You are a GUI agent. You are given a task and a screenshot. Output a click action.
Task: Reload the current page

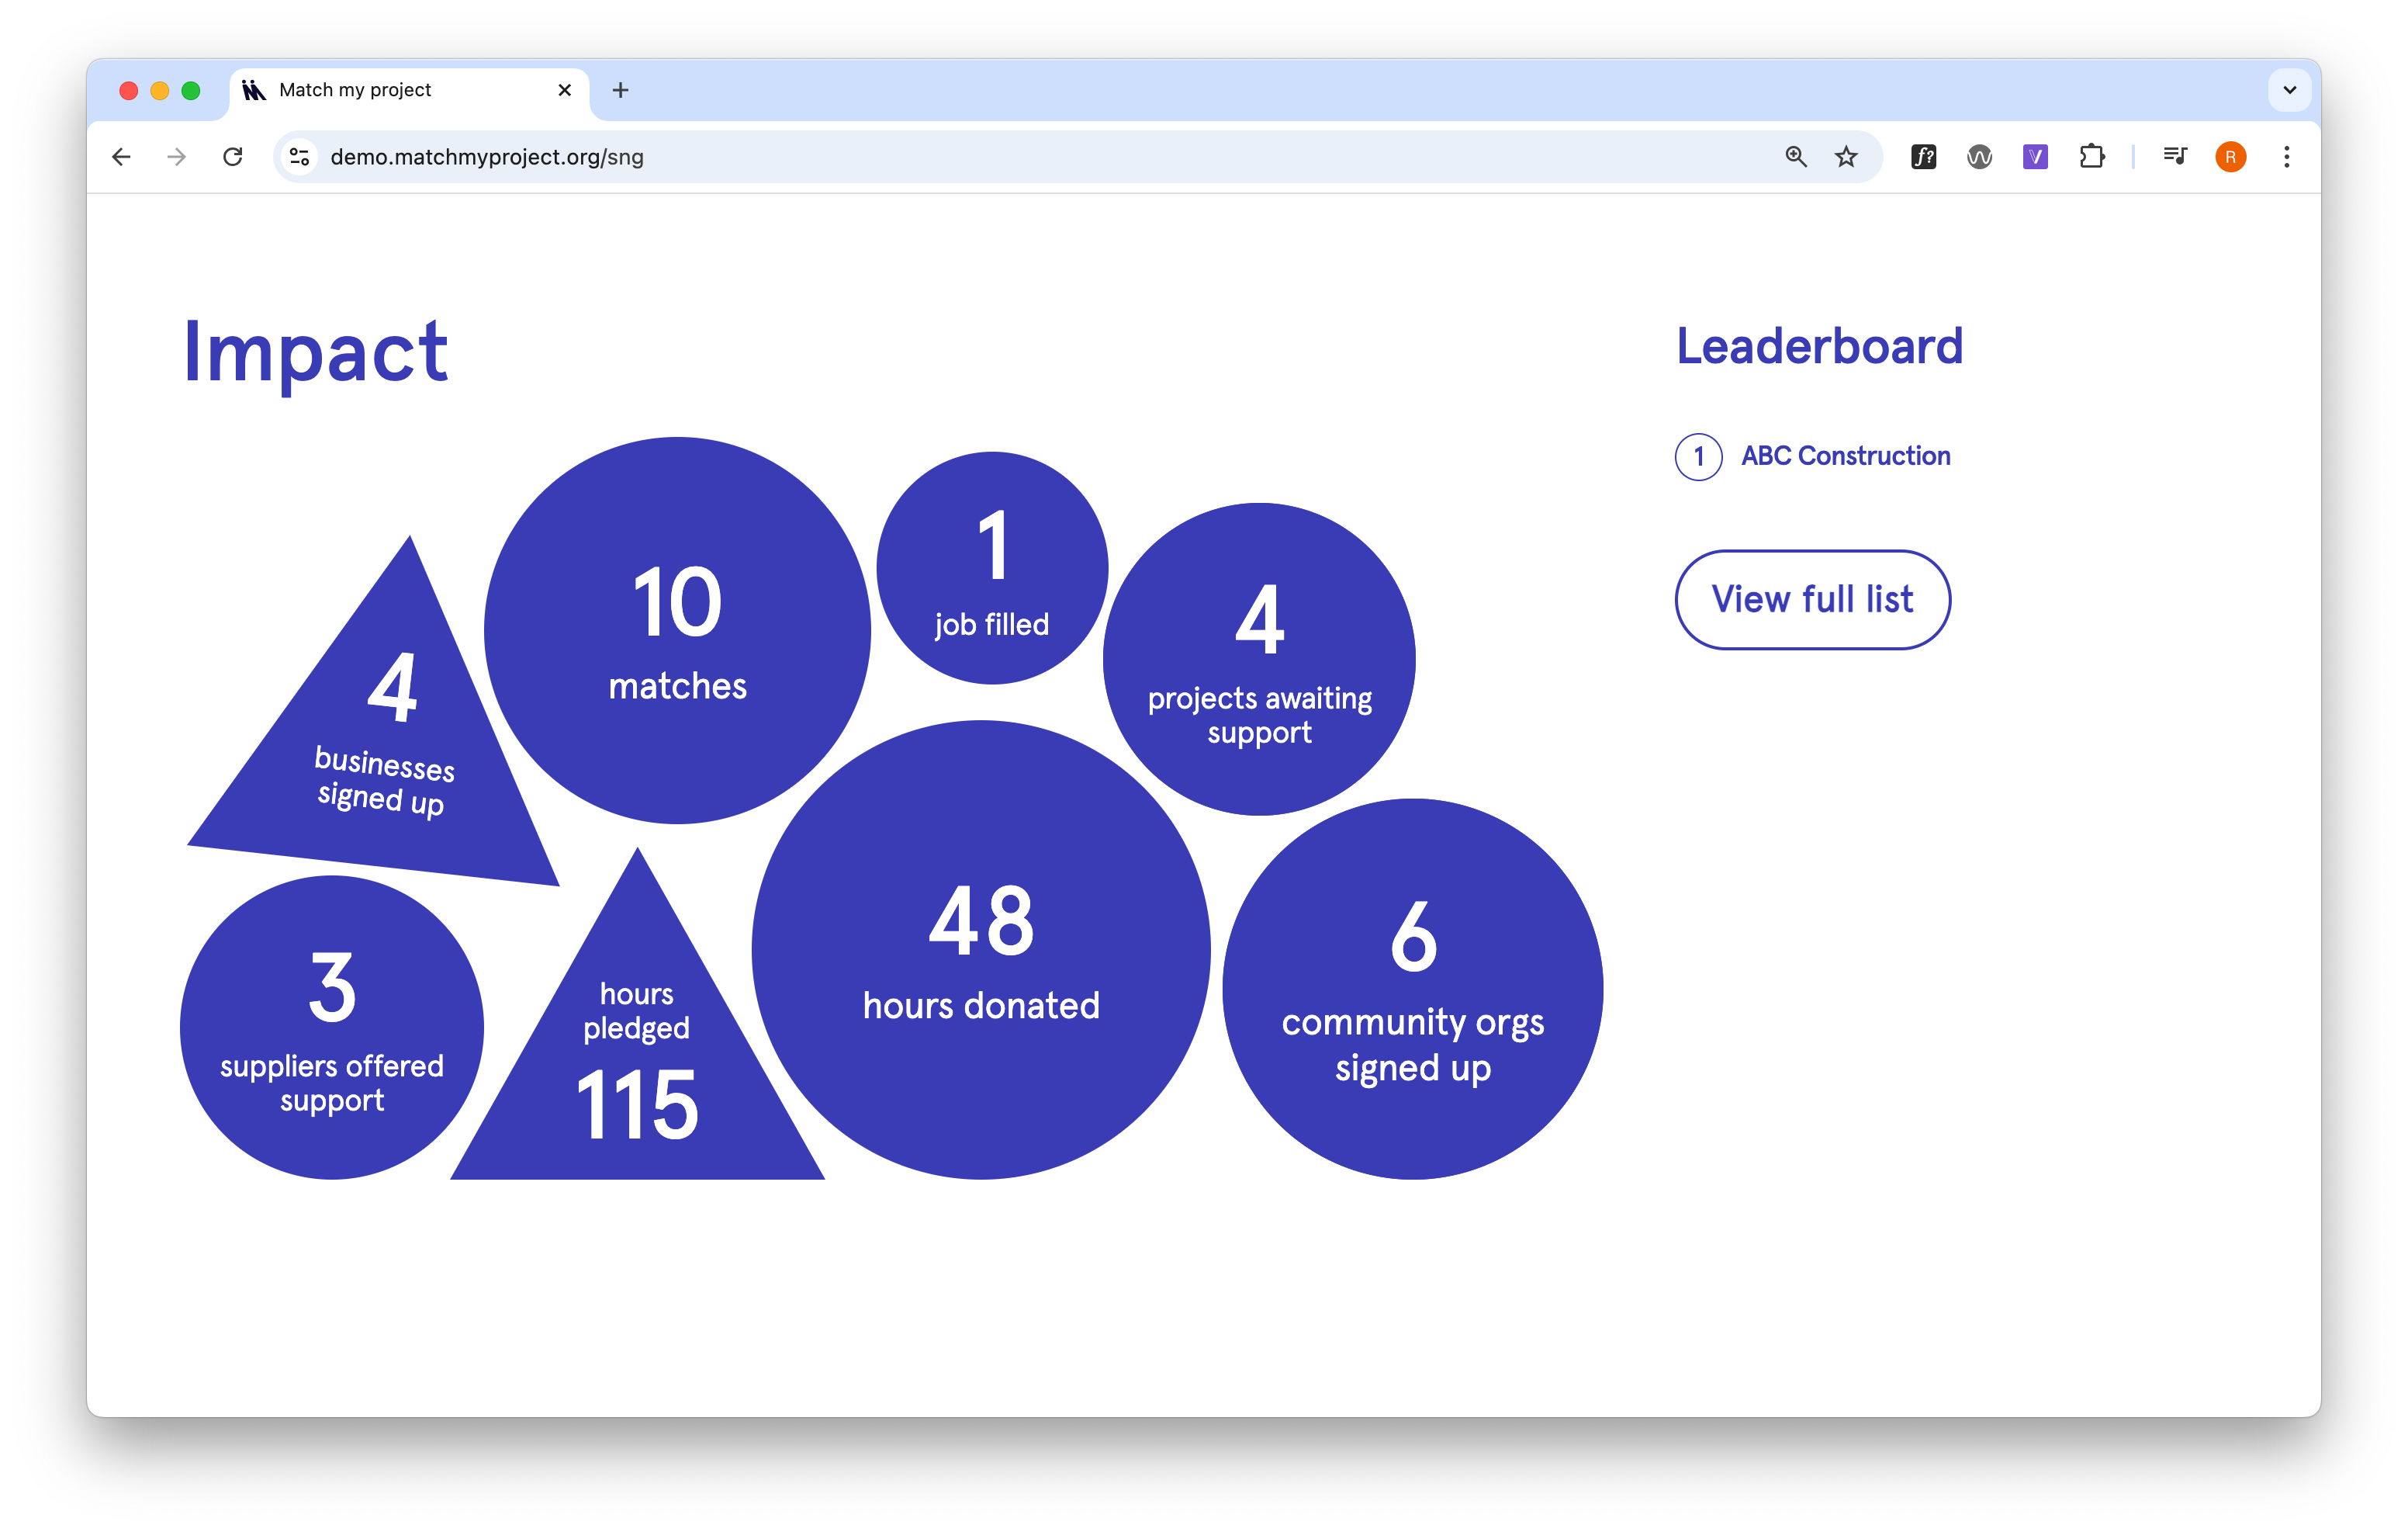233,157
